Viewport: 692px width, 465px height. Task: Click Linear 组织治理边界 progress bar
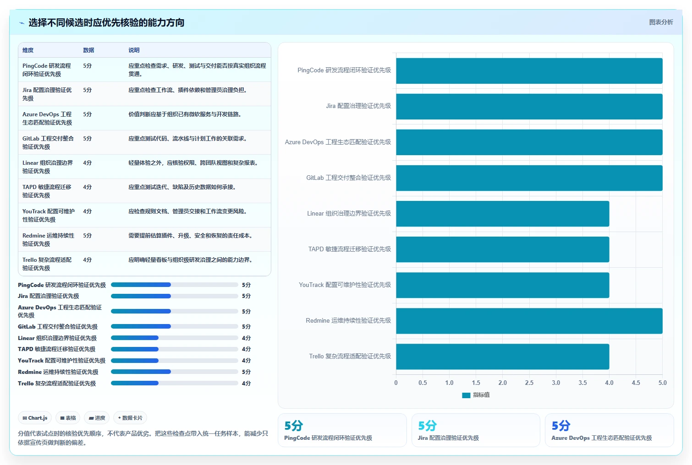(175, 338)
